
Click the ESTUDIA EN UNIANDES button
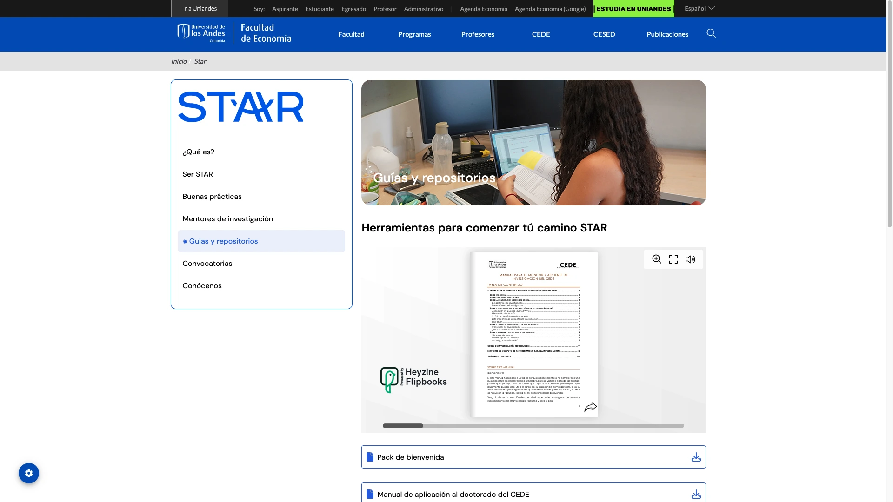click(x=633, y=9)
